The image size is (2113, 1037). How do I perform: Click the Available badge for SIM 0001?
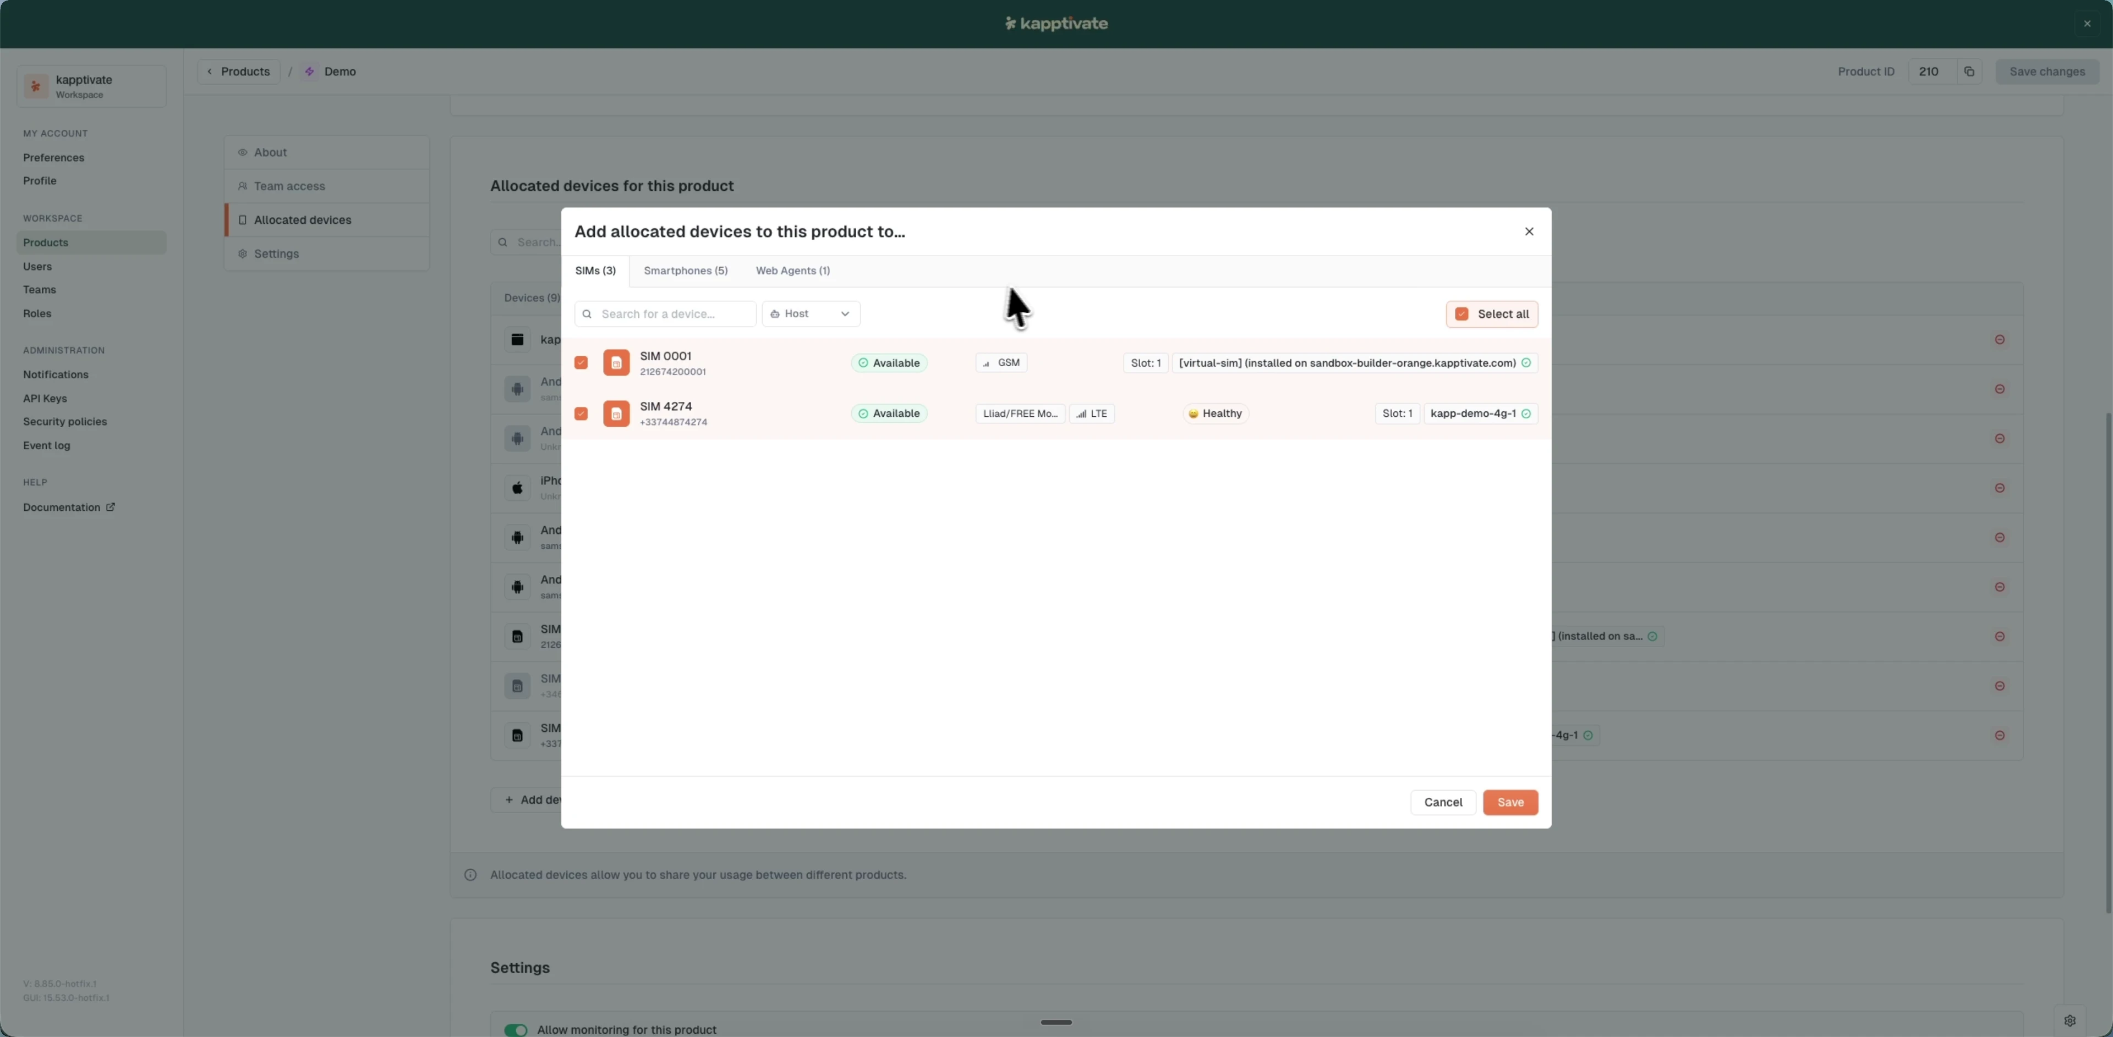pyautogui.click(x=889, y=363)
